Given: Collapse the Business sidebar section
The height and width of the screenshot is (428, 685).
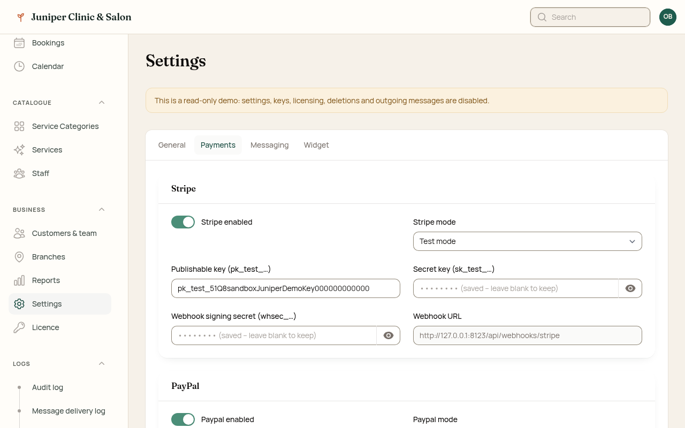Looking at the screenshot, I should click(102, 210).
